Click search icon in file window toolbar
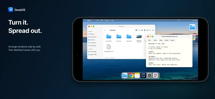 (150, 30)
